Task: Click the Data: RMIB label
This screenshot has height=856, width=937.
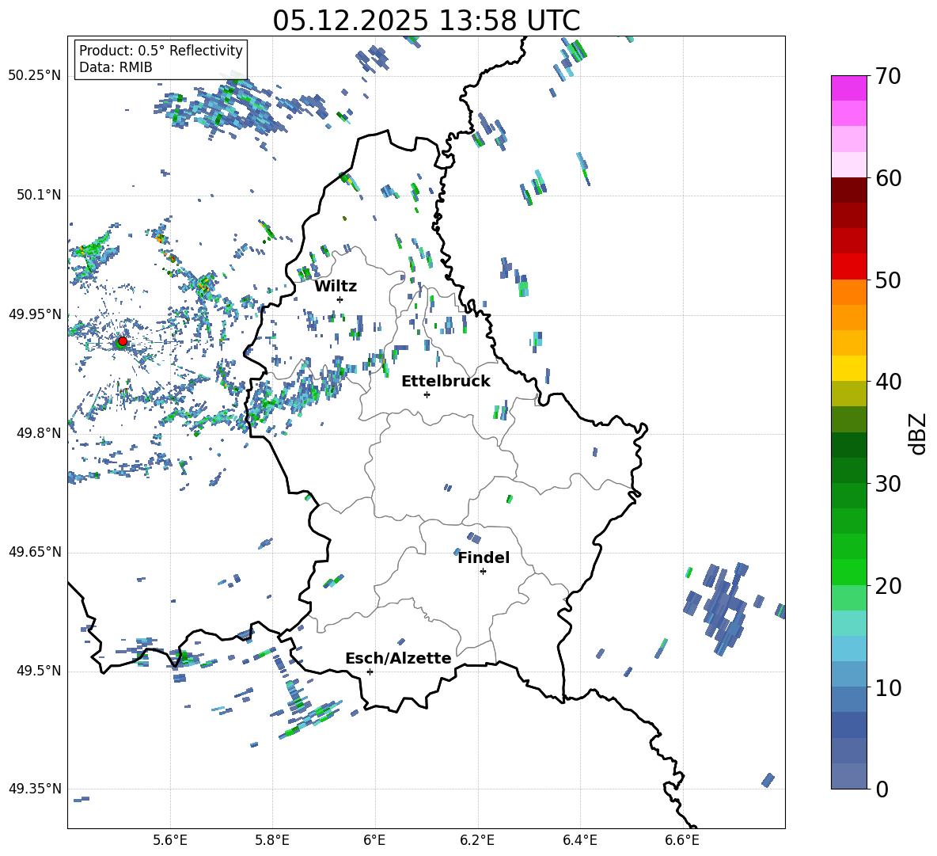Action: [116, 67]
